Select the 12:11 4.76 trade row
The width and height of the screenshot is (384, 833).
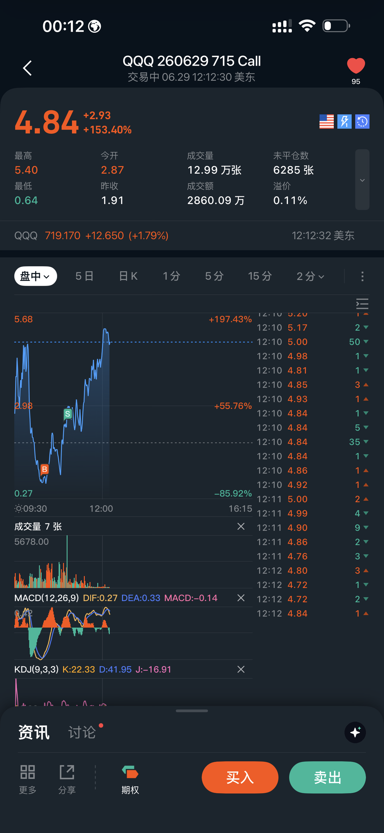coord(313,556)
